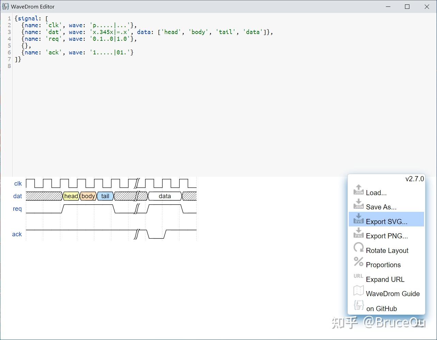Click the WaveDrom Editor title bar icon
This screenshot has width=437, height=340.
5,6
